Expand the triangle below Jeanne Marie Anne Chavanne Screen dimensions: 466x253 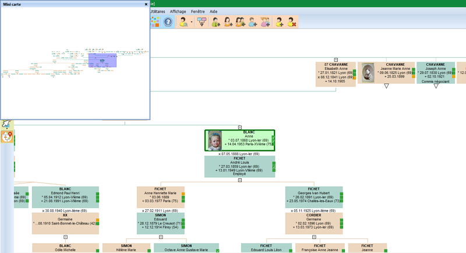(x=386, y=86)
